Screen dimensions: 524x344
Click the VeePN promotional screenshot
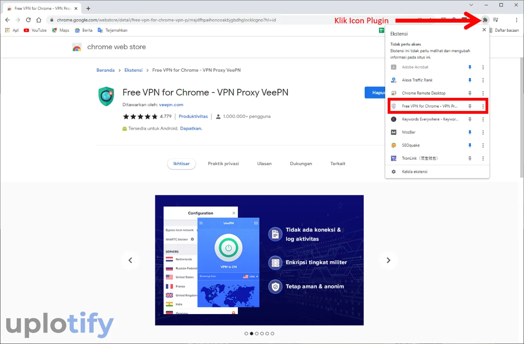tap(259, 260)
